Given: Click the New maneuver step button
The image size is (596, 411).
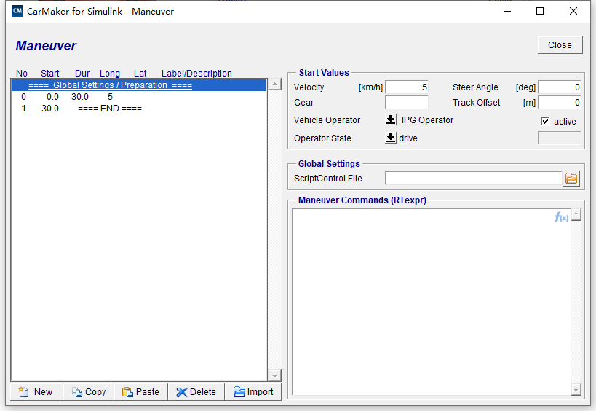Looking at the screenshot, I should (36, 391).
